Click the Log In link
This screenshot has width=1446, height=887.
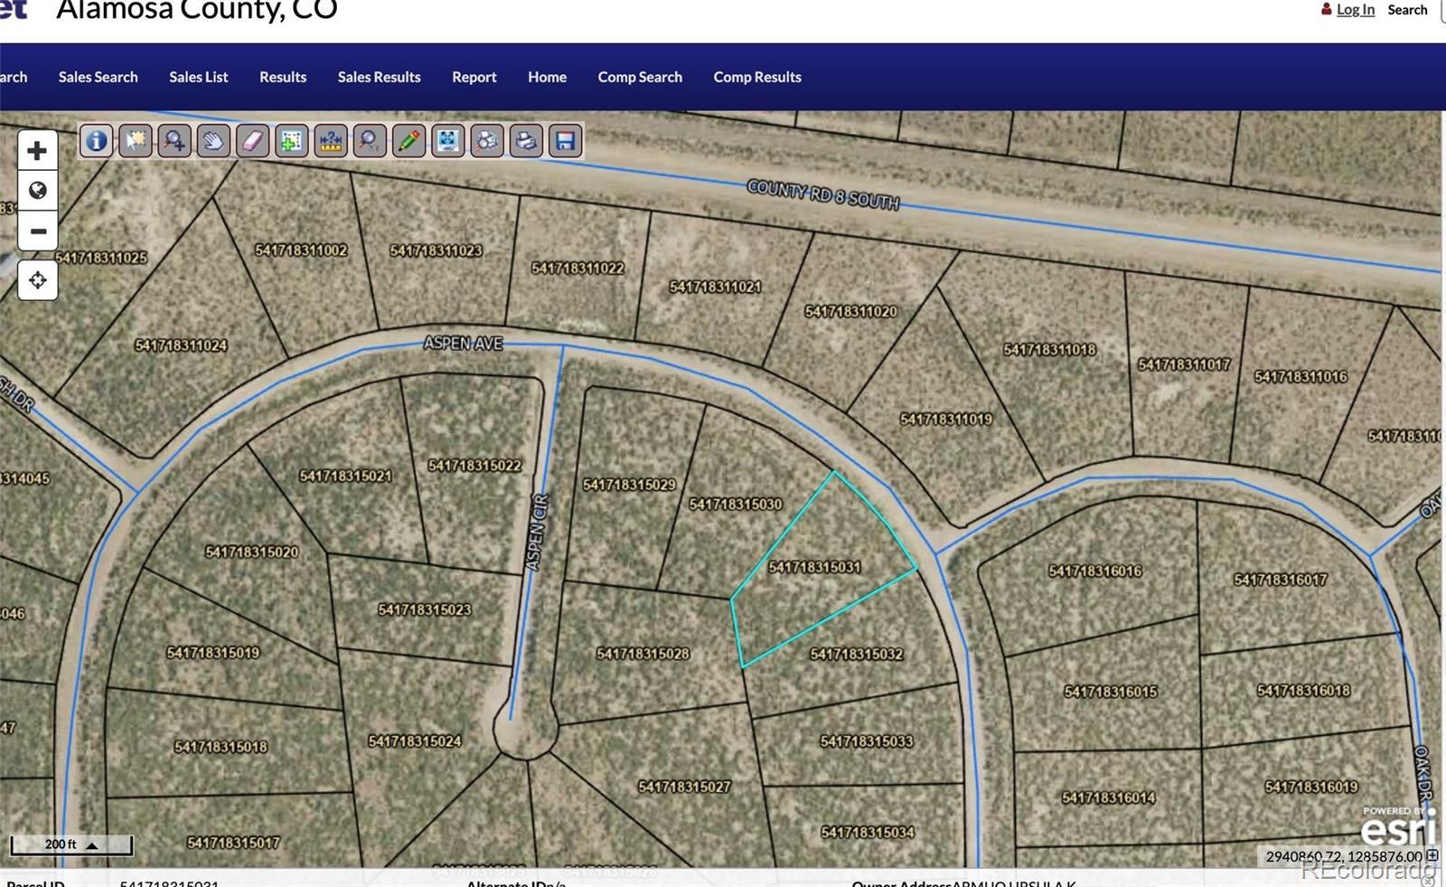tap(1355, 10)
